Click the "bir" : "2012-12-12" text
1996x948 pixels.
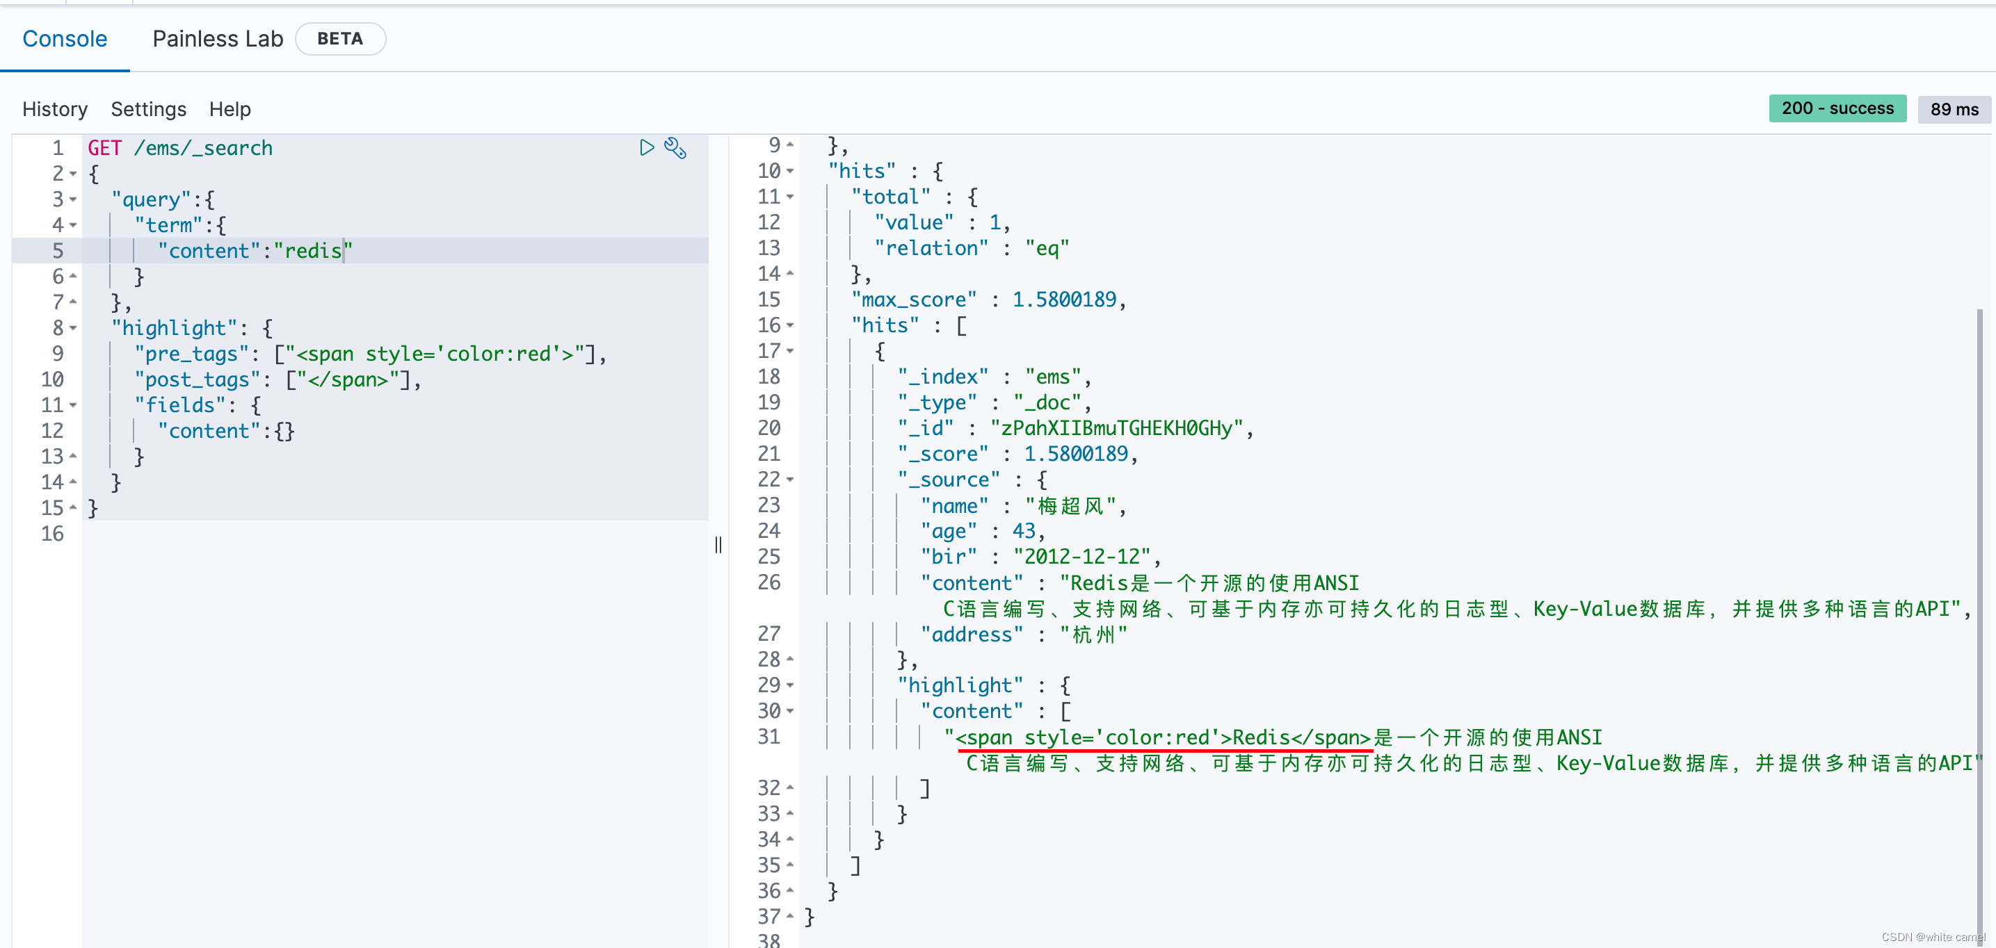point(1040,557)
